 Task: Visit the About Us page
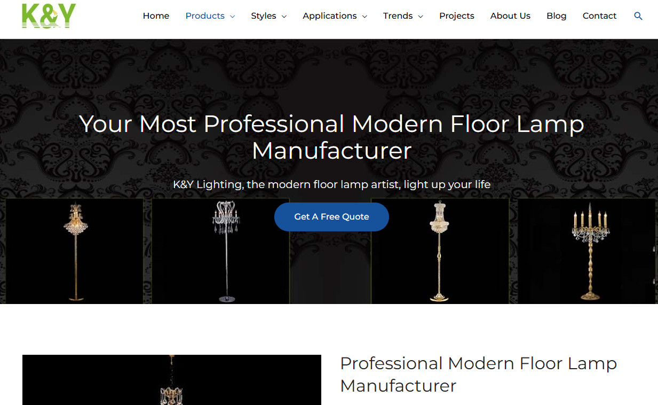510,16
